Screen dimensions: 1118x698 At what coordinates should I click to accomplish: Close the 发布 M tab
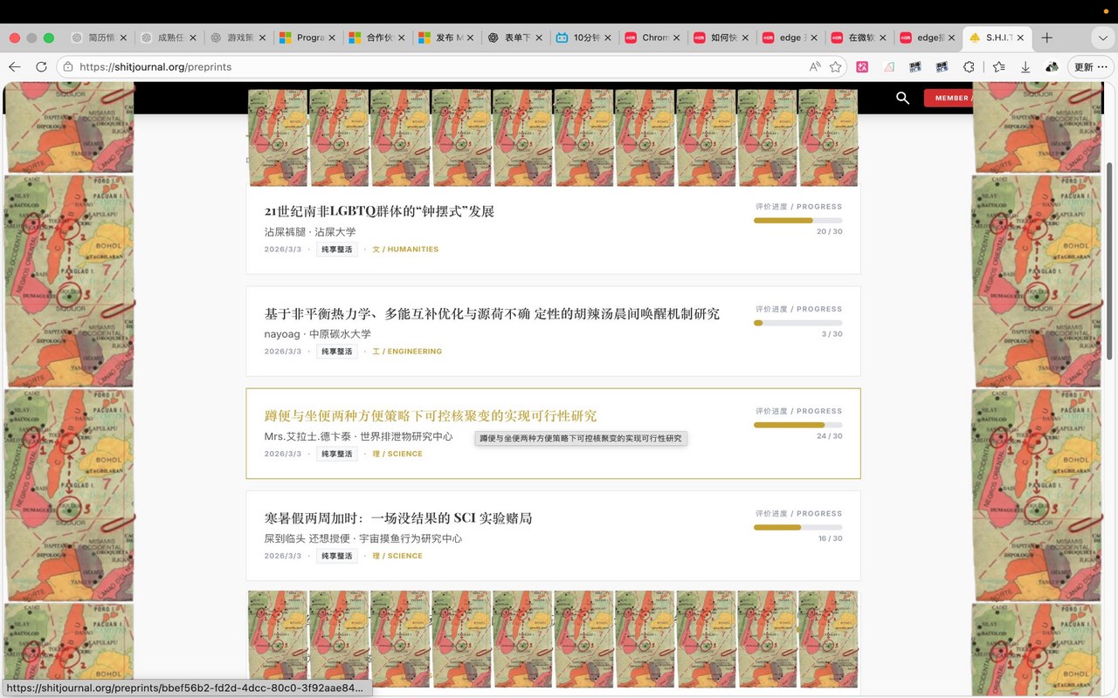tap(470, 38)
